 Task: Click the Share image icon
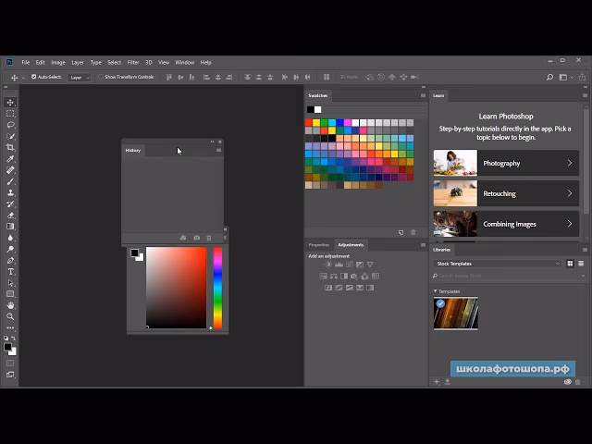pos(582,77)
